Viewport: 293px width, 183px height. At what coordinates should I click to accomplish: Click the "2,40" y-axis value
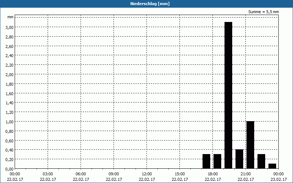point(10,56)
